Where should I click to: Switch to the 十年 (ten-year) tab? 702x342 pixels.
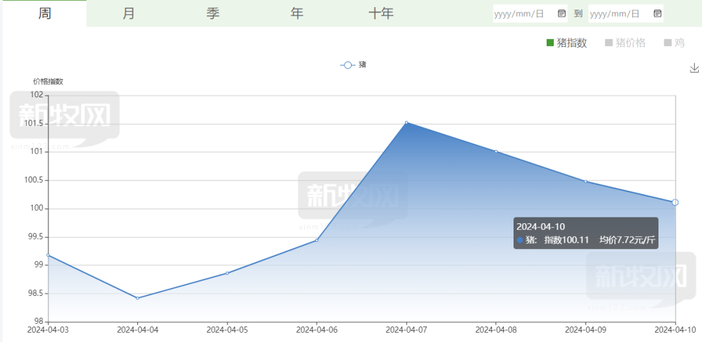381,14
